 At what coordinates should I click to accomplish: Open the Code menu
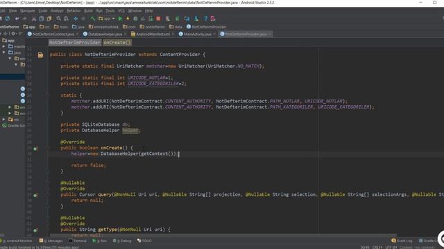43,11
